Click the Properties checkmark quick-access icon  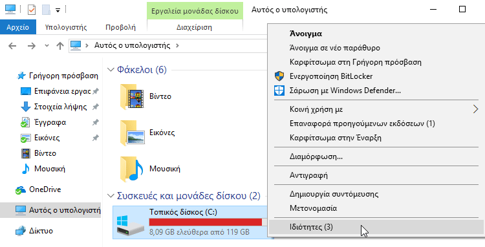(32, 10)
